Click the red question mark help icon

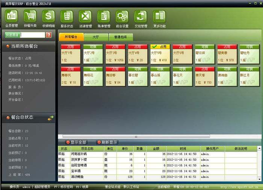click(x=48, y=35)
